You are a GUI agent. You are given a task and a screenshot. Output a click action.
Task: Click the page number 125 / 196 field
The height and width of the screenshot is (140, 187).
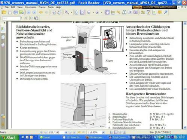tap(54, 133)
